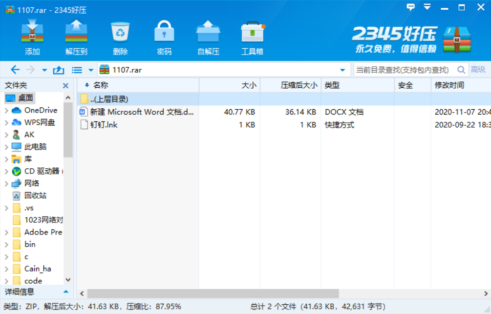Open the 密码 (Password) lock tool
This screenshot has height=314, width=491.
pos(164,31)
